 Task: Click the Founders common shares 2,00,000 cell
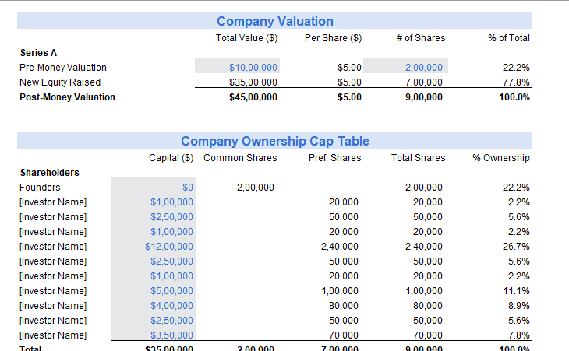(255, 188)
